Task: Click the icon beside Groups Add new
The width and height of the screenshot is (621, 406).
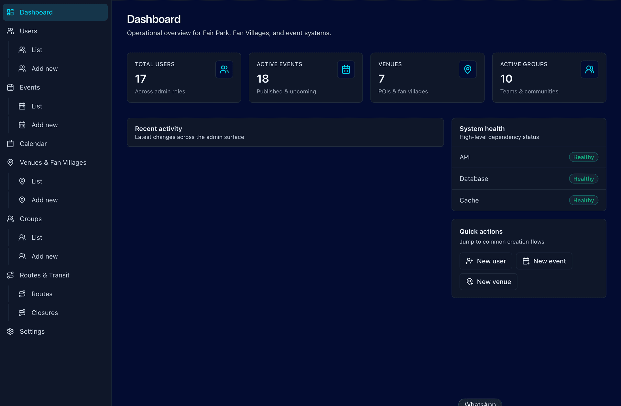Action: coord(22,256)
